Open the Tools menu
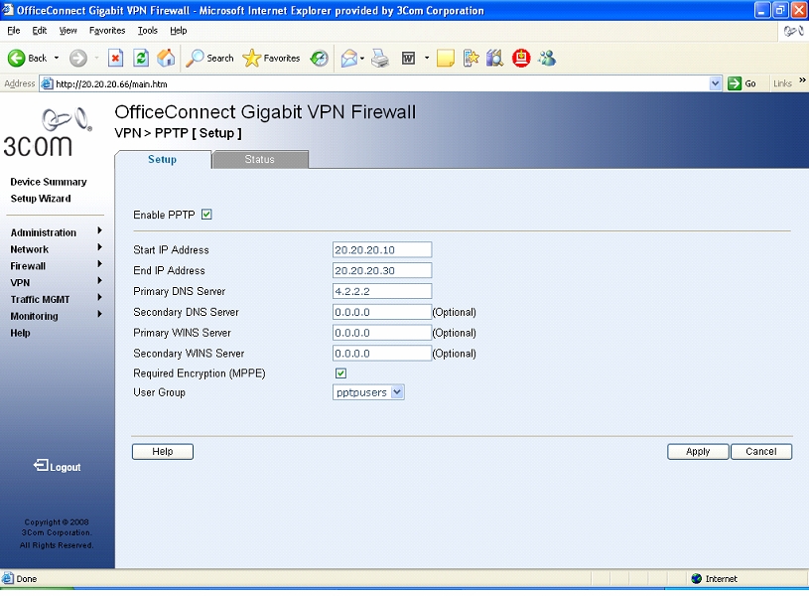Image resolution: width=809 pixels, height=596 pixels. click(147, 30)
